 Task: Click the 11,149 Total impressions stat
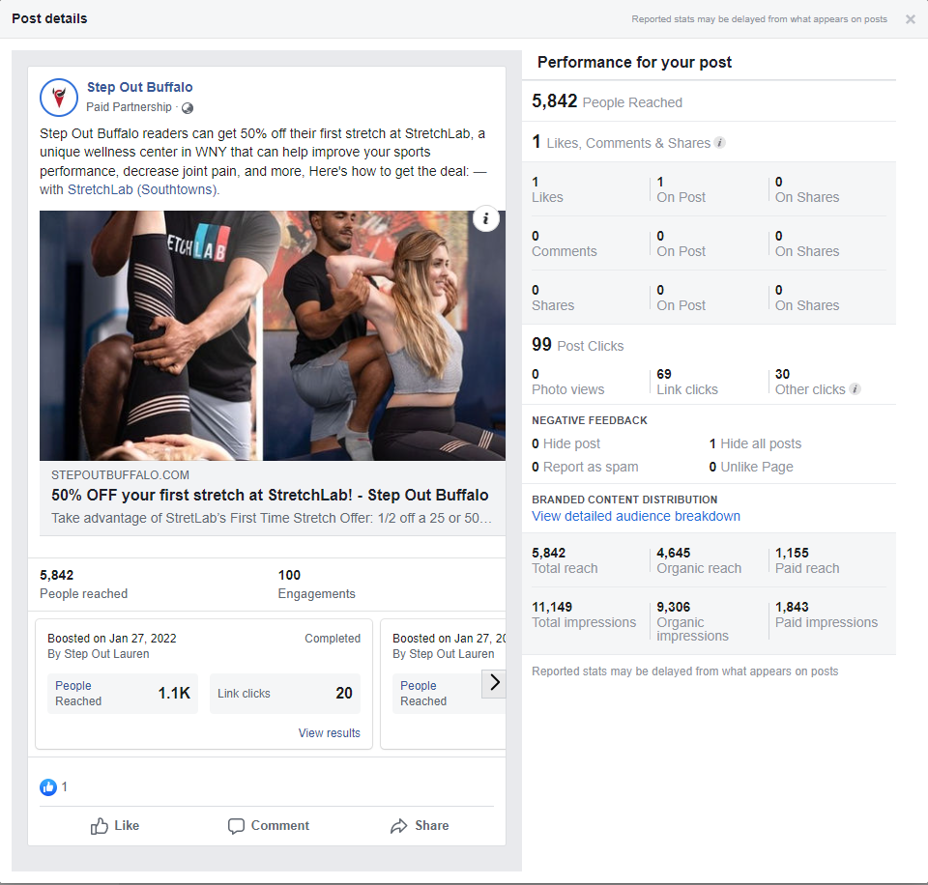coord(584,614)
